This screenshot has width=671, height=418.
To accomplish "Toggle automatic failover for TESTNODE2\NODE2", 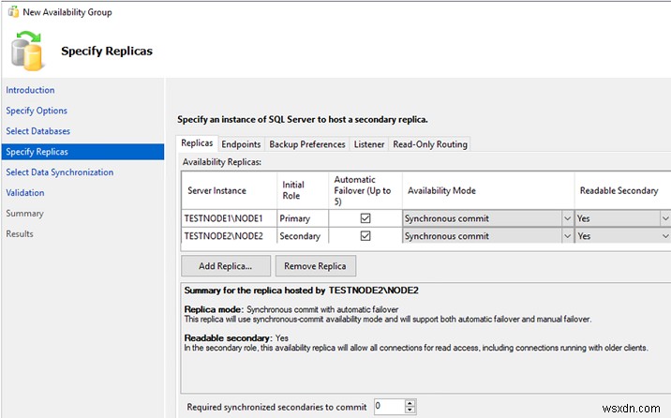I will pos(365,236).
